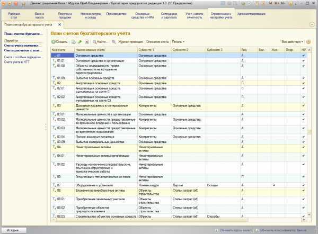Click the copy account icon in toolbar
This screenshot has height=234, width=318.
pos(74,42)
